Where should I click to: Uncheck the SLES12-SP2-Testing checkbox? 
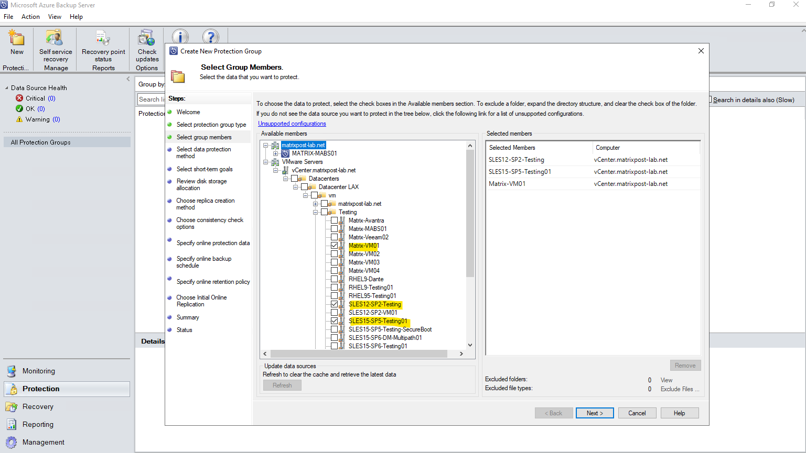coord(334,304)
